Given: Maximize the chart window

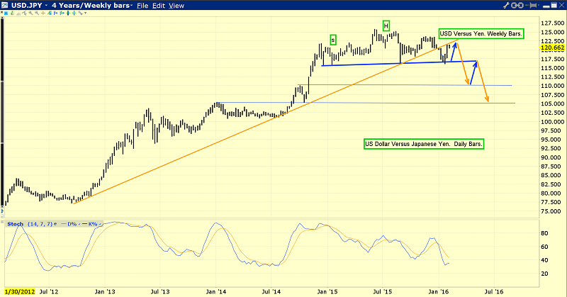Looking at the screenshot, I should coord(554,5).
